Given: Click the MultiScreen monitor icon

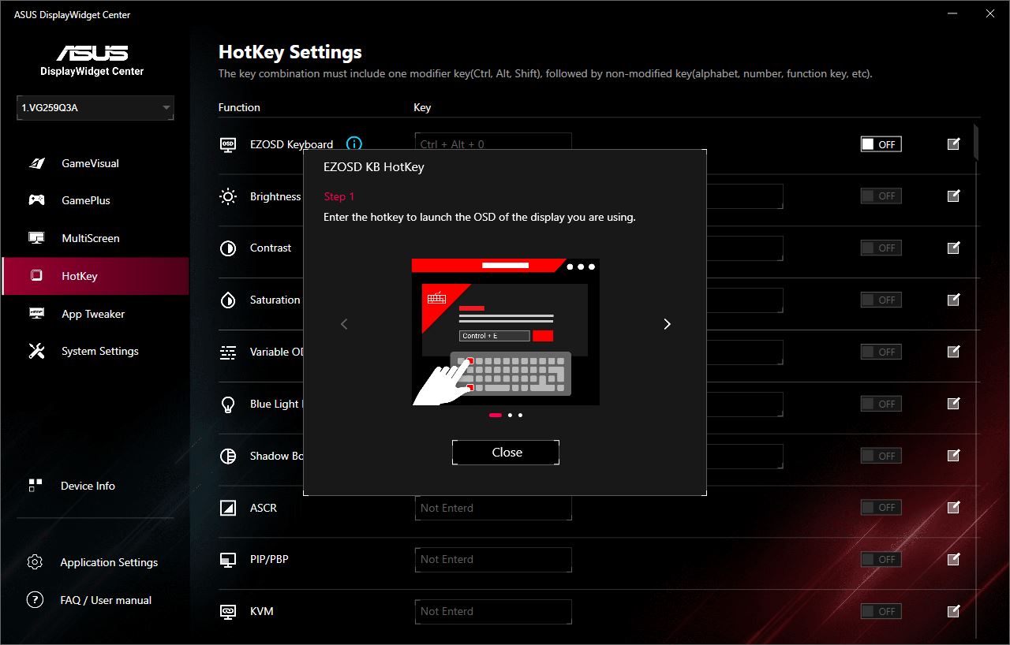Looking at the screenshot, I should point(36,238).
